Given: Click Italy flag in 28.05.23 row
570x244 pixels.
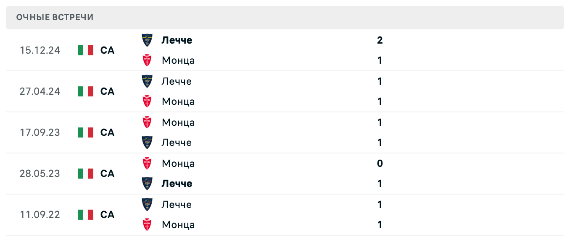Looking at the screenshot, I should coord(86,174).
